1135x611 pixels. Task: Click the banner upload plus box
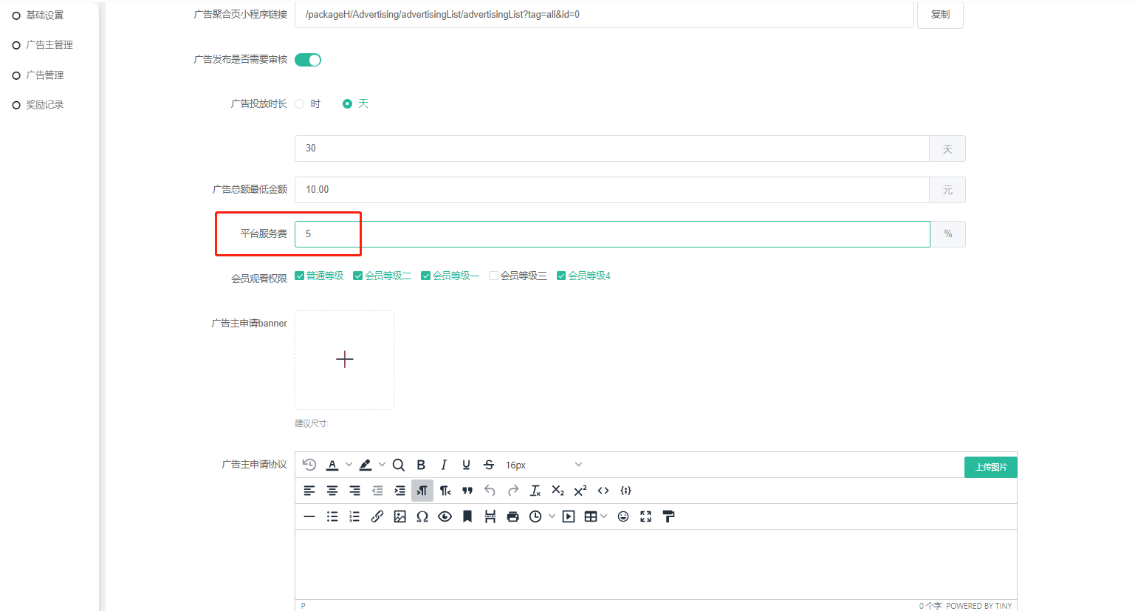[x=344, y=360]
